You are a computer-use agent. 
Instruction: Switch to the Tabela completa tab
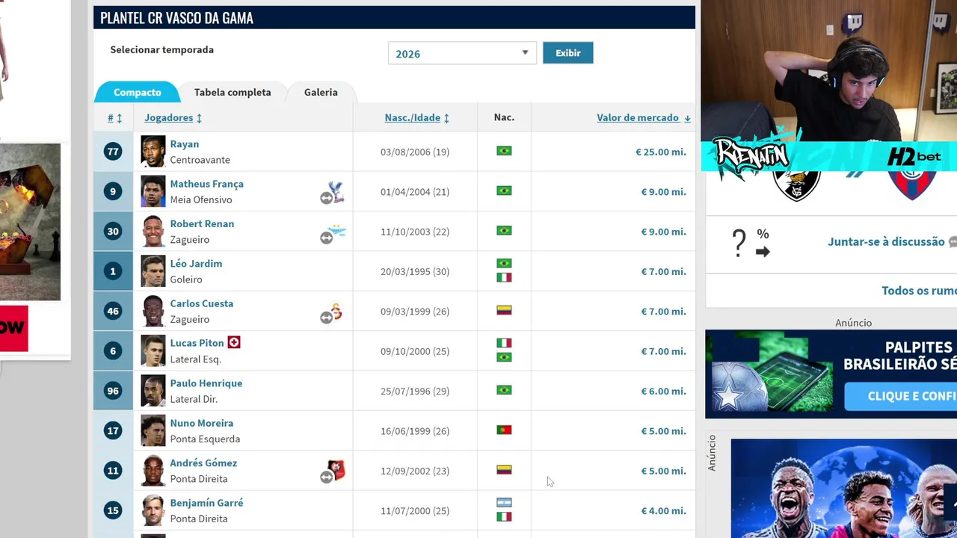point(233,92)
